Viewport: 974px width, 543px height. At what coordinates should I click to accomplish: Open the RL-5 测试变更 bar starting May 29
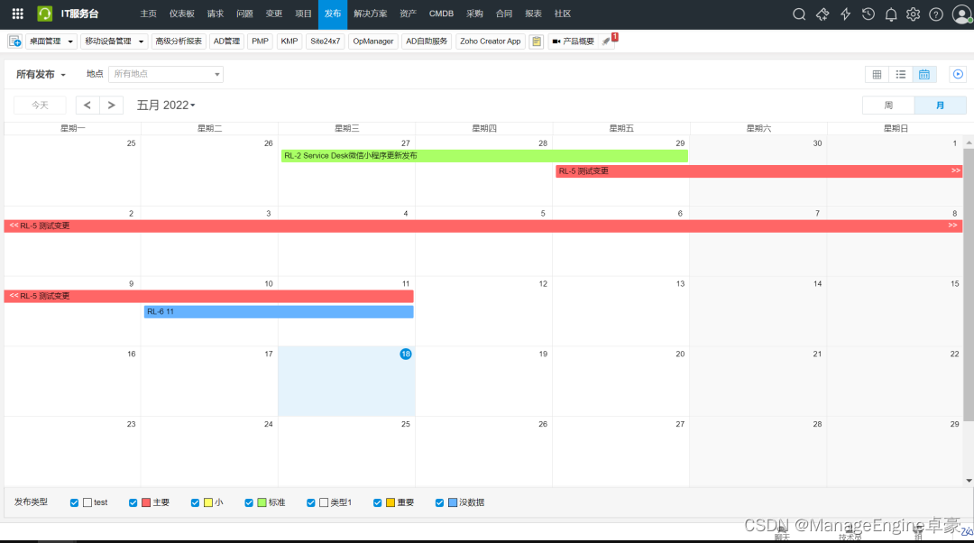tap(759, 171)
